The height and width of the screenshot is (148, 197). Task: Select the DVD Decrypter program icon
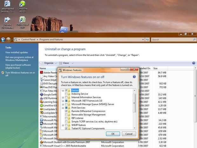(x=41, y=83)
